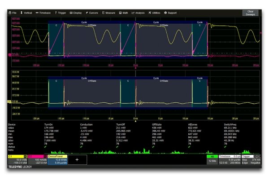Click the OffState status green checkmark
The height and width of the screenshot is (175, 269).
click(x=153, y=147)
